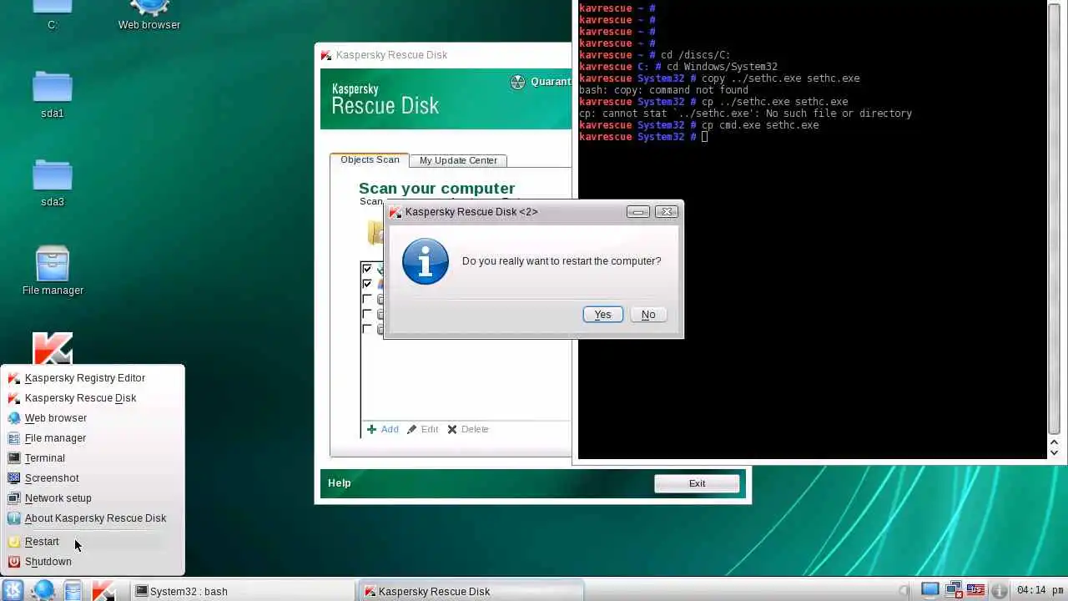
Task: Close the restart confirmation dialog
Action: pos(667,212)
